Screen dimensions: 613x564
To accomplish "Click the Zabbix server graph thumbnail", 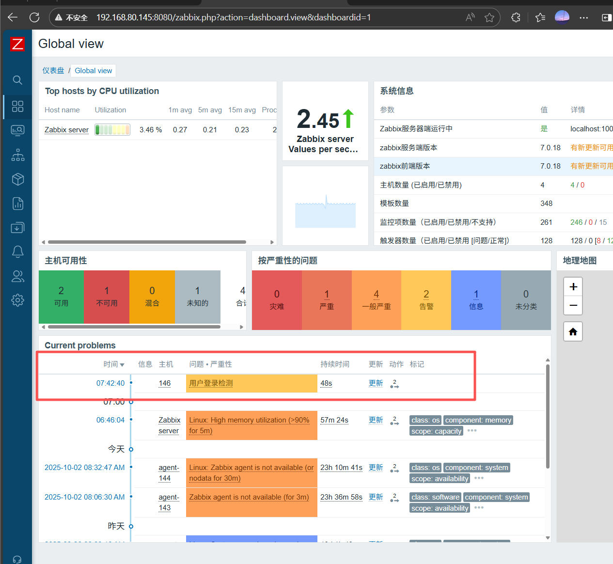I will [x=325, y=211].
